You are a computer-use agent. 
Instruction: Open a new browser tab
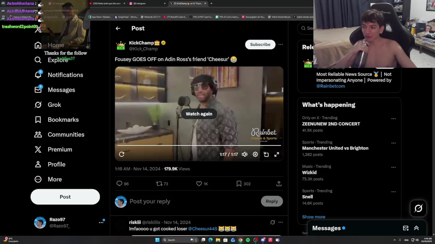[211, 3]
